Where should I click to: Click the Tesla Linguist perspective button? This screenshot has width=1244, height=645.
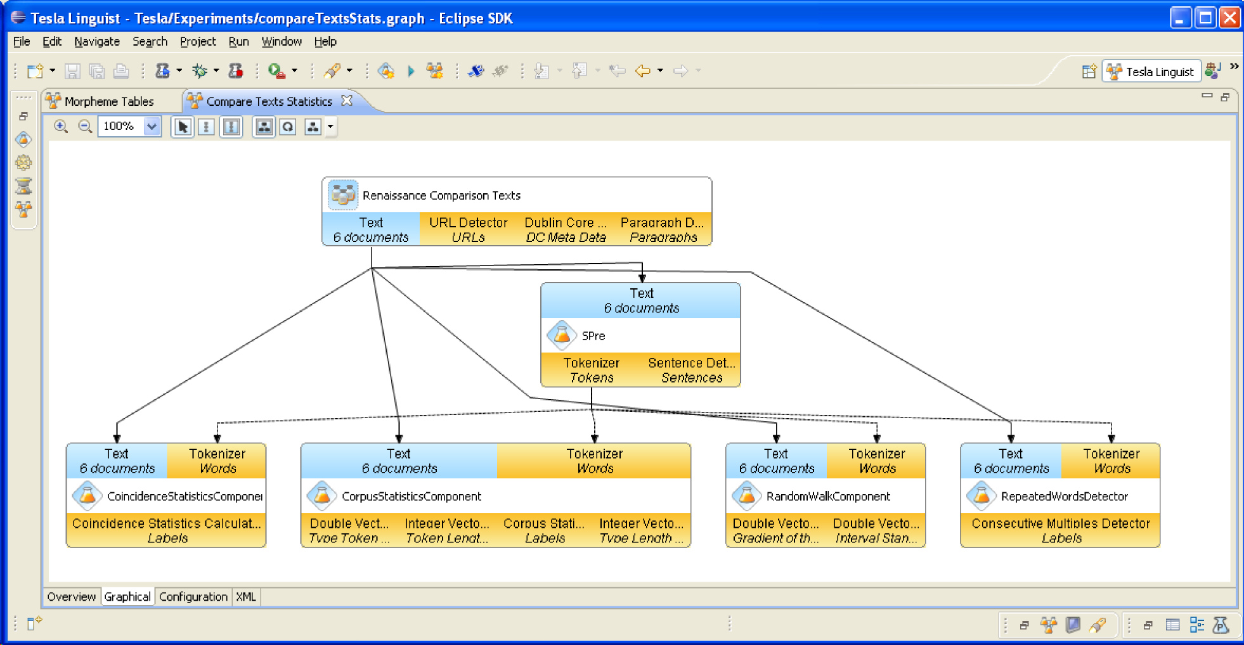tap(1151, 72)
